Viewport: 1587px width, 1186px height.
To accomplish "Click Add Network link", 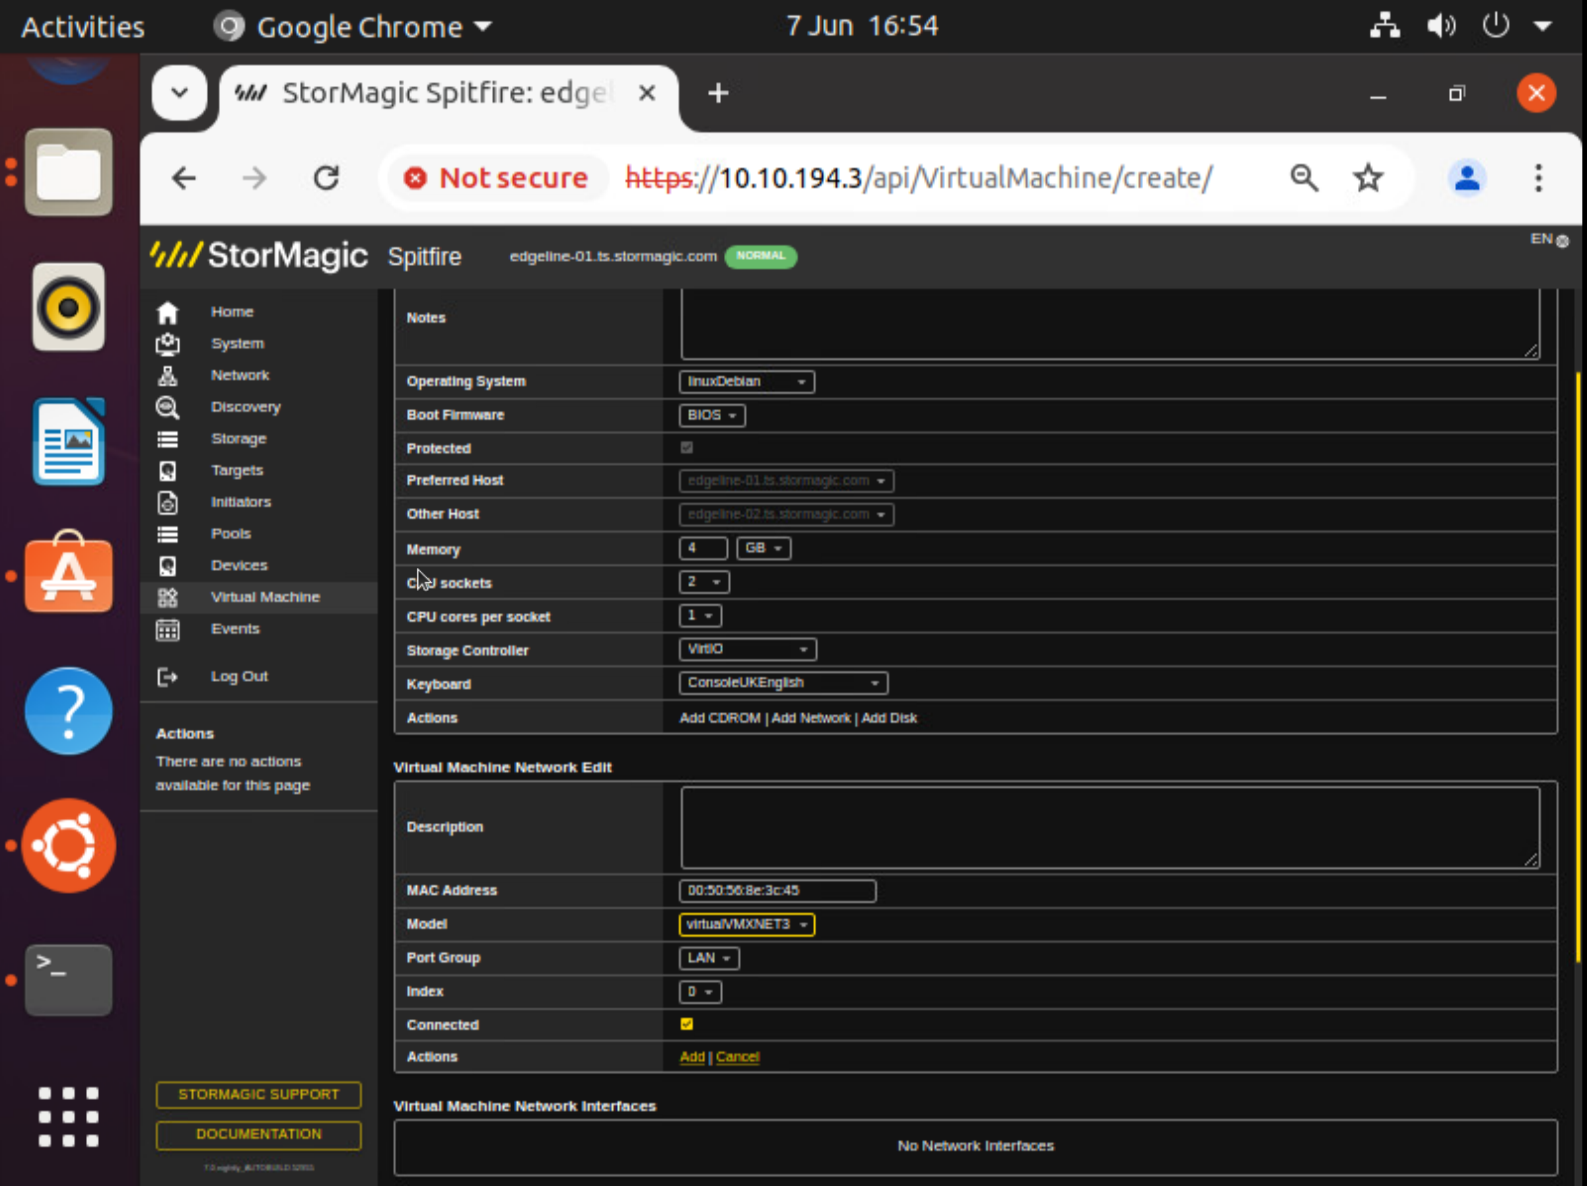I will pos(811,718).
